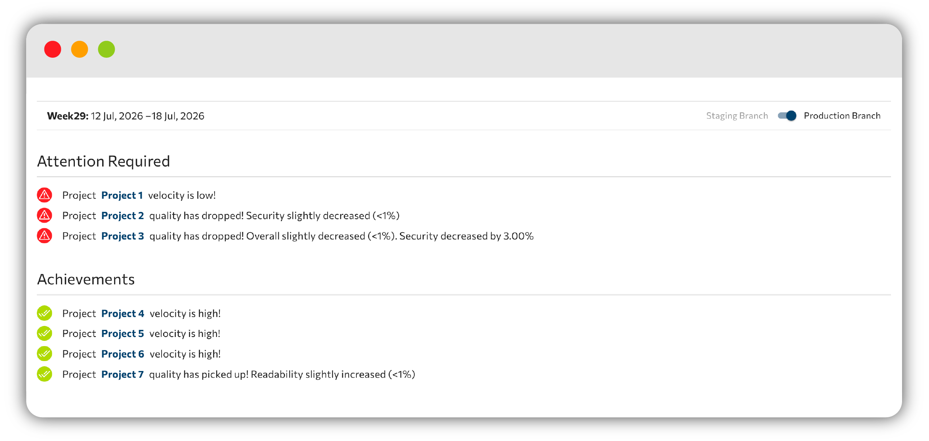
Task: Toggle the Staging/Production branch switch
Action: [787, 115]
